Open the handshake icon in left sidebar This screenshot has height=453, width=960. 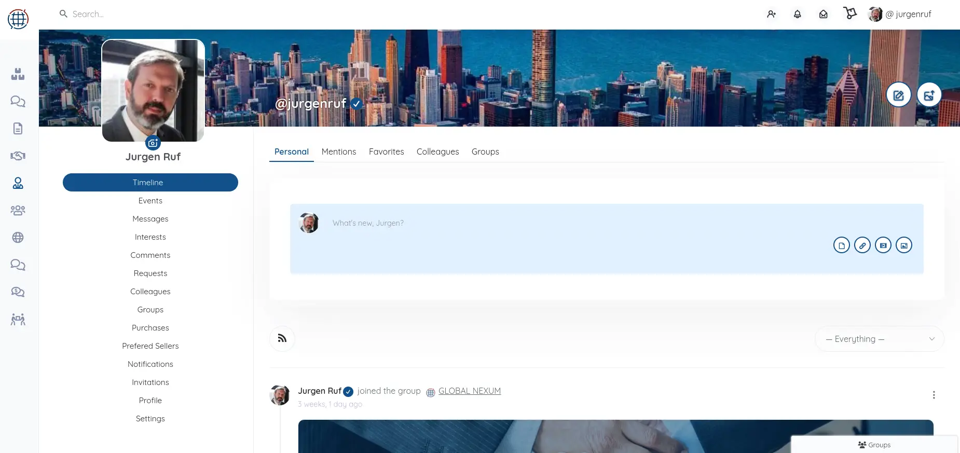click(x=18, y=156)
